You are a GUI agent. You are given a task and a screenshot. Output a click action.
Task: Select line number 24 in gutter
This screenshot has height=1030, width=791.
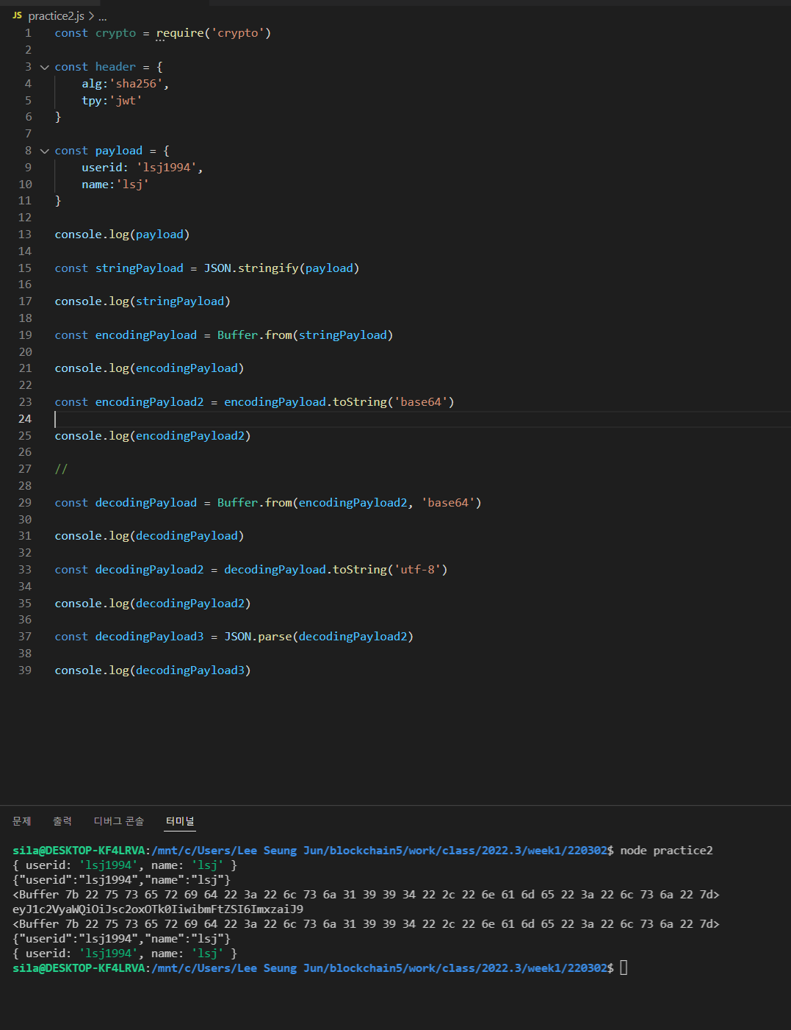[x=25, y=419]
